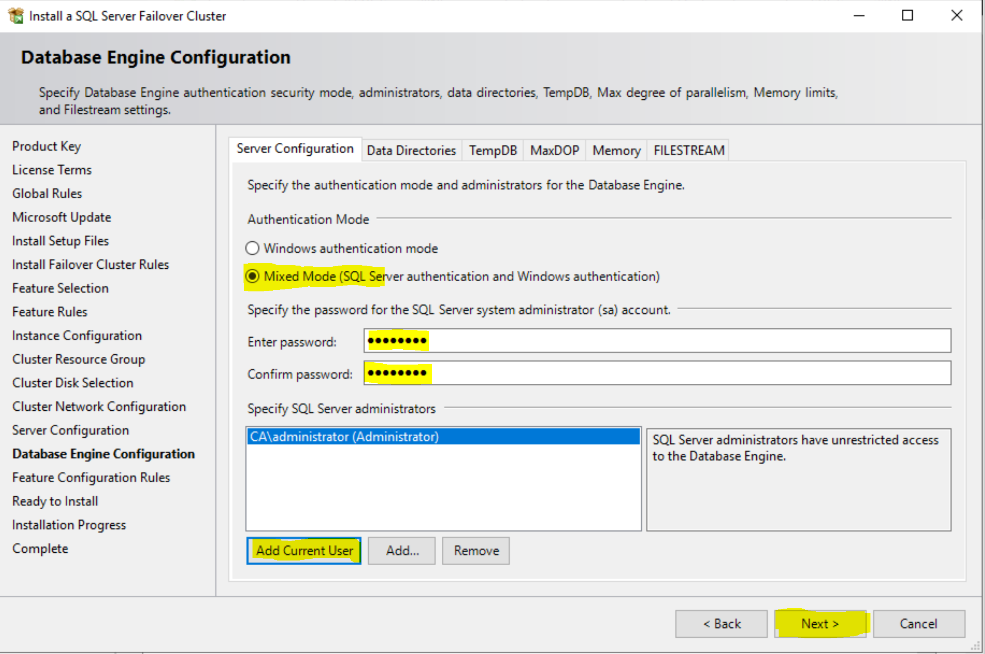Click Next to continue setup

[820, 624]
